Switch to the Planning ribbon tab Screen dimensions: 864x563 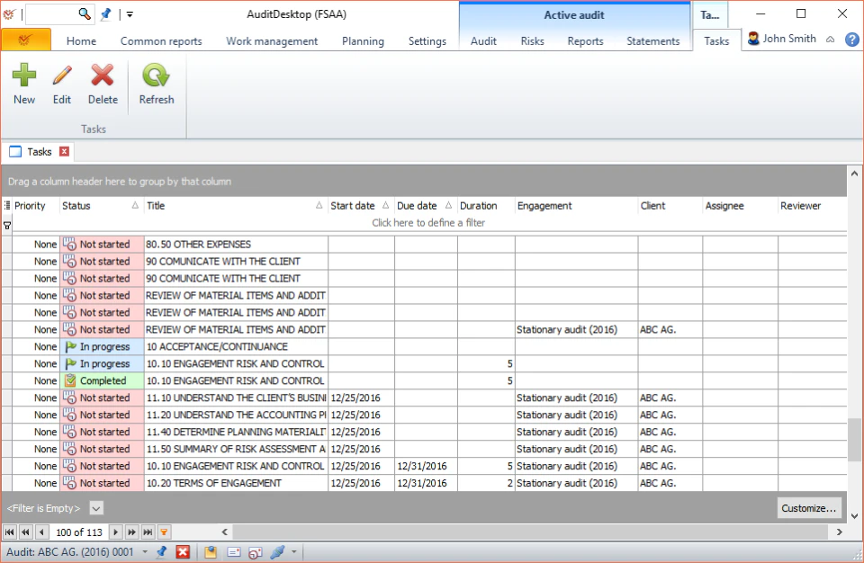[x=363, y=40]
